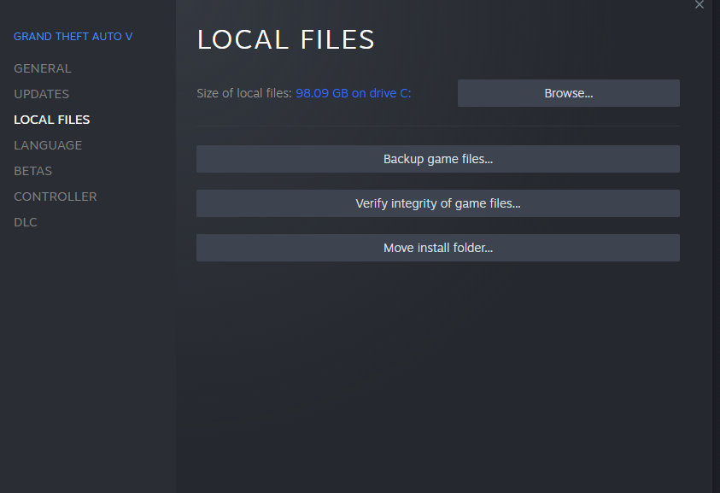
Task: Switch to the DLC tab
Action: 26,222
